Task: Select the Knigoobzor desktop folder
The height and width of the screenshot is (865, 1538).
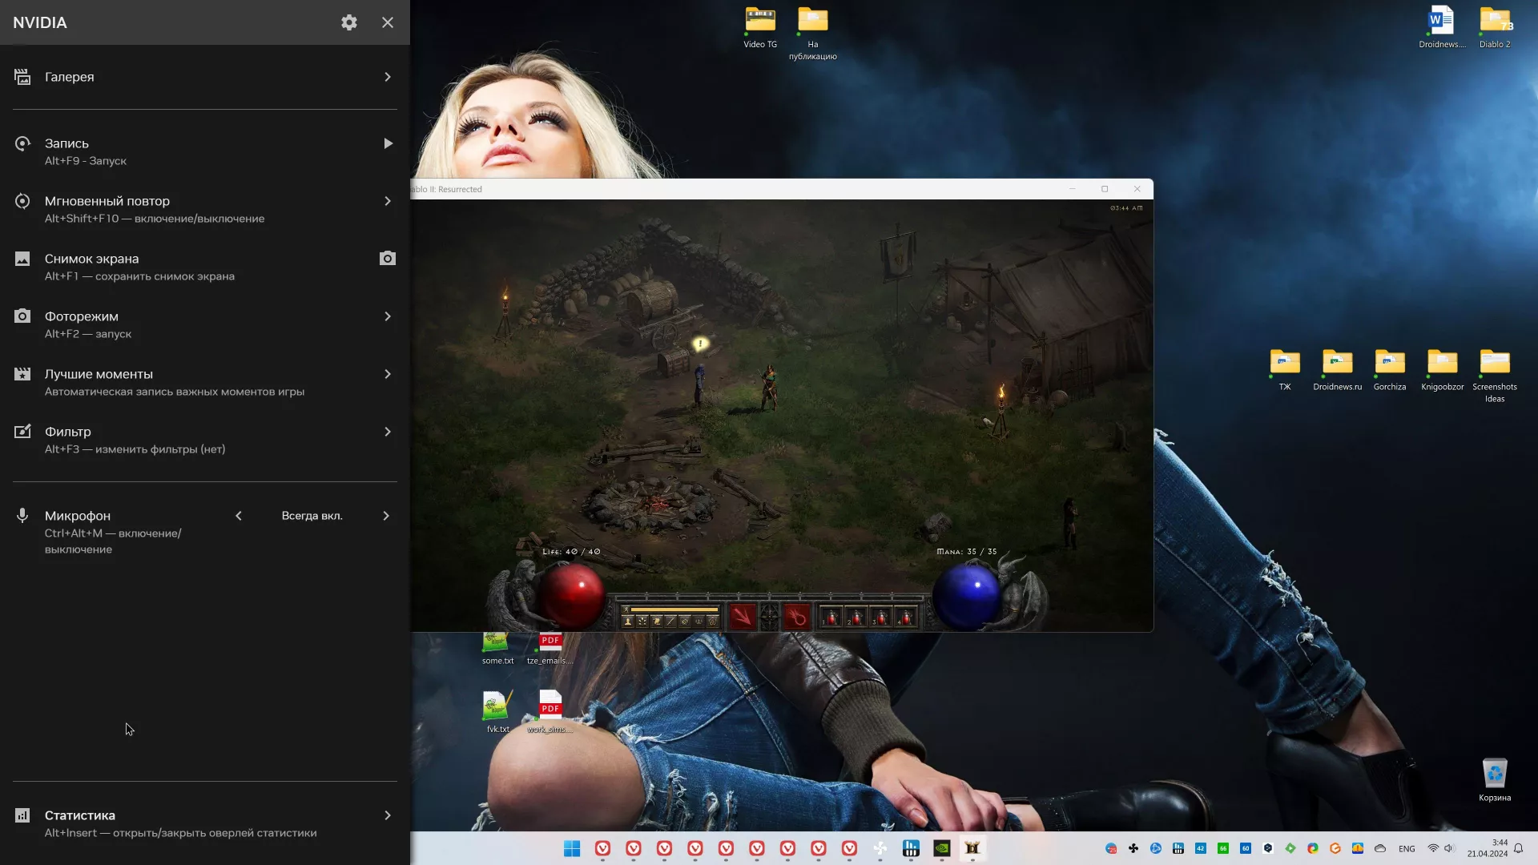Action: point(1443,370)
